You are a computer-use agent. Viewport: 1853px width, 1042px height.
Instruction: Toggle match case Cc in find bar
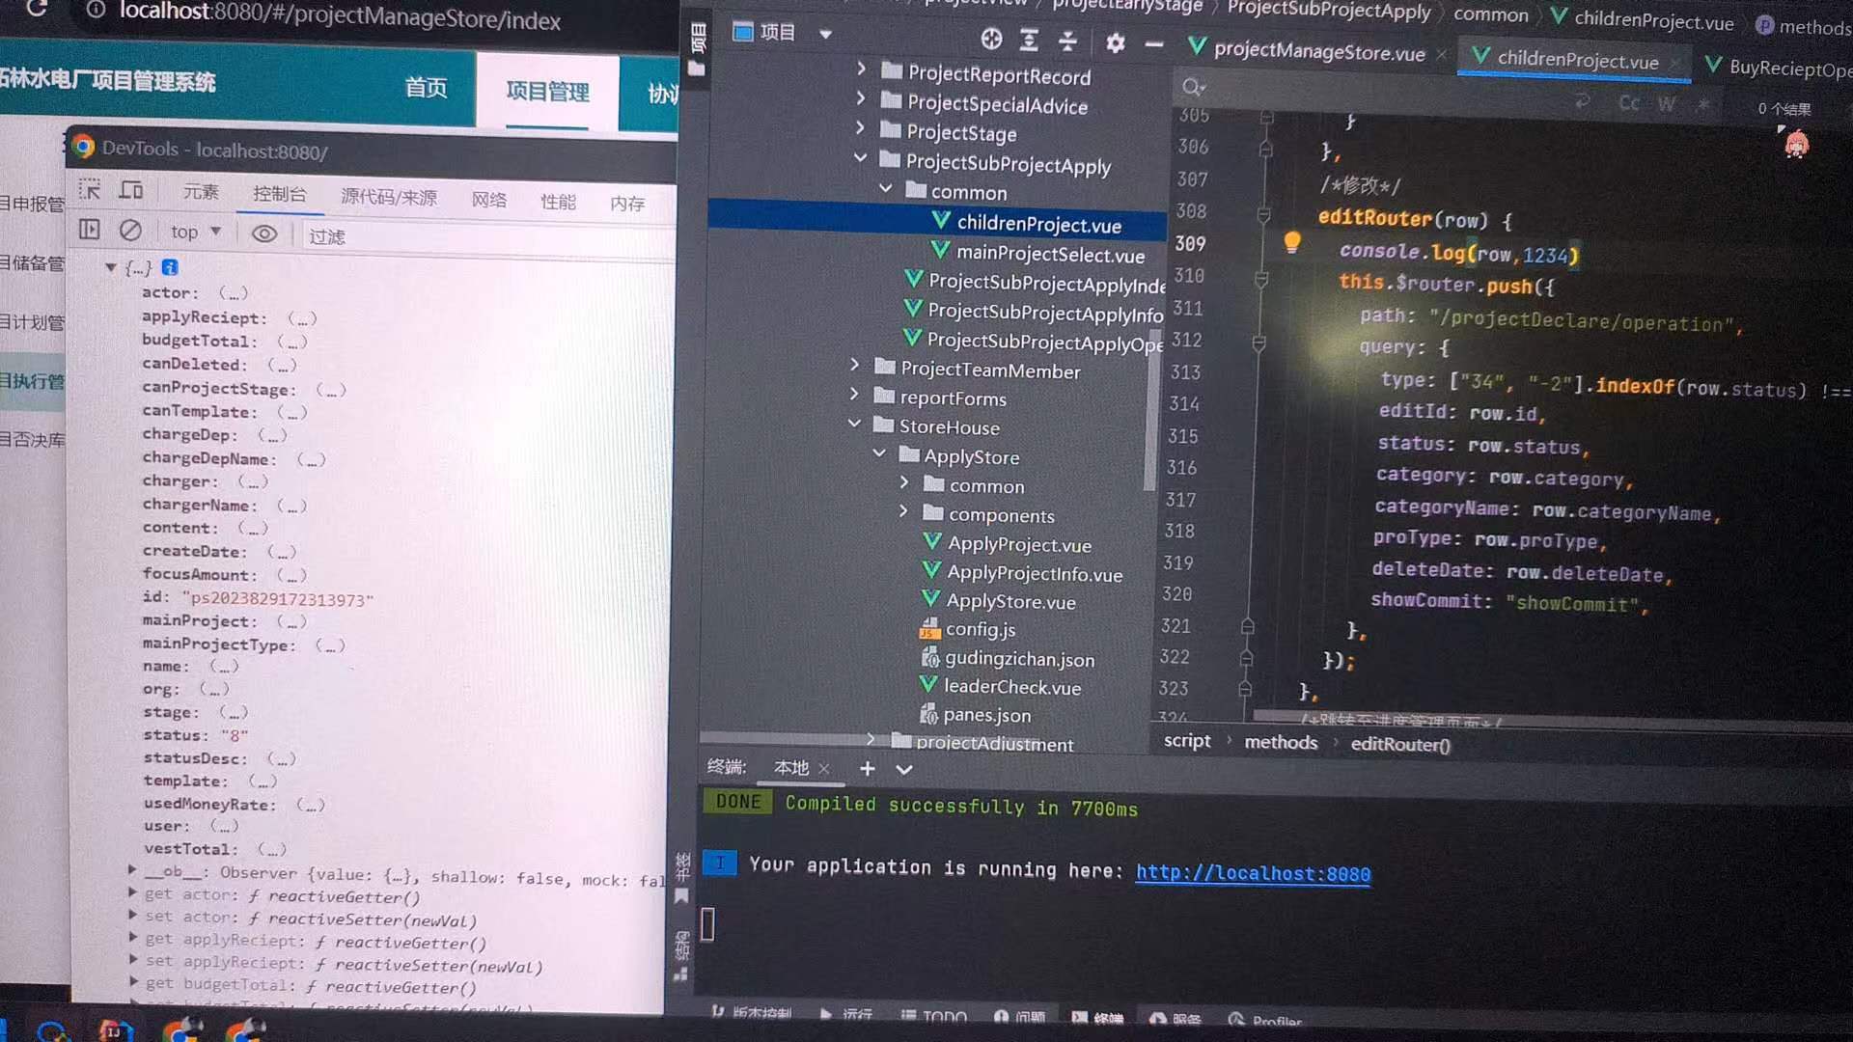pos(1628,102)
